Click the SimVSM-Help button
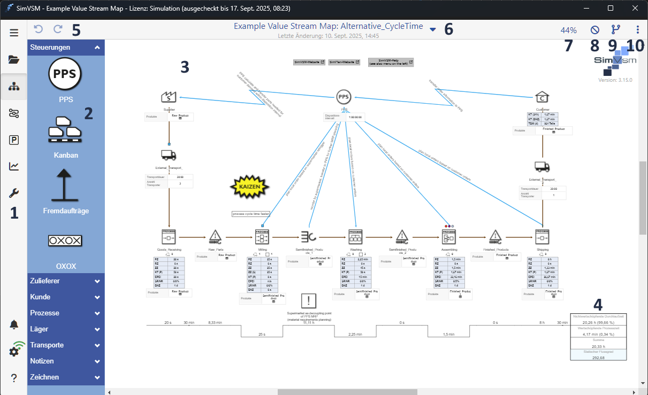 391,62
